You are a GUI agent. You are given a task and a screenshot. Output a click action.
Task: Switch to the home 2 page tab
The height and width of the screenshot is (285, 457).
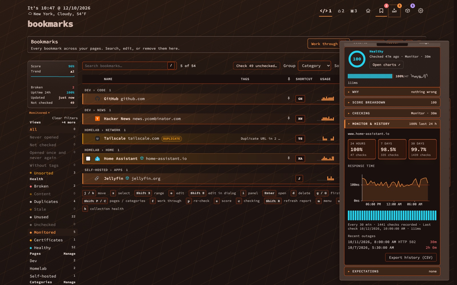[x=341, y=11]
